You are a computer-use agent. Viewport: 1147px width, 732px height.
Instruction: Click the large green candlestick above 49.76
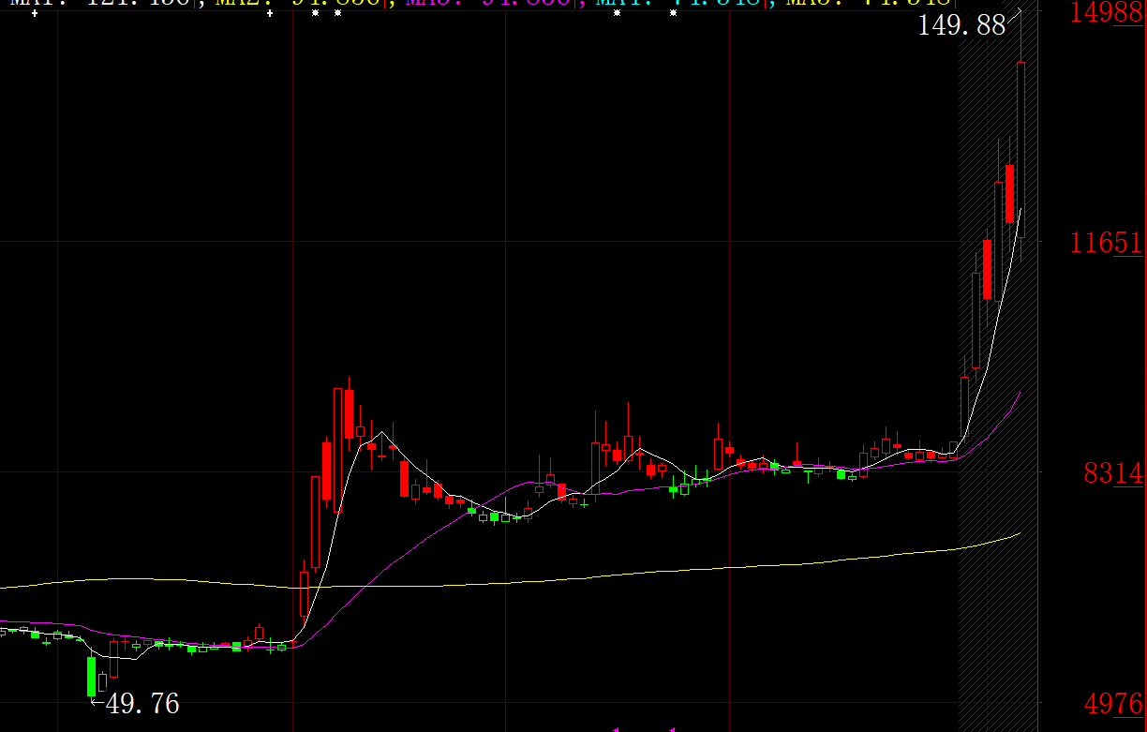pyautogui.click(x=91, y=676)
